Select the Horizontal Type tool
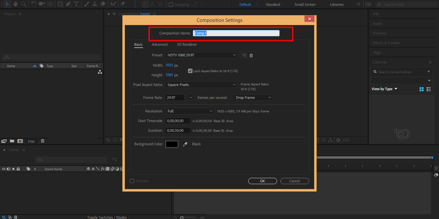 point(76,4)
